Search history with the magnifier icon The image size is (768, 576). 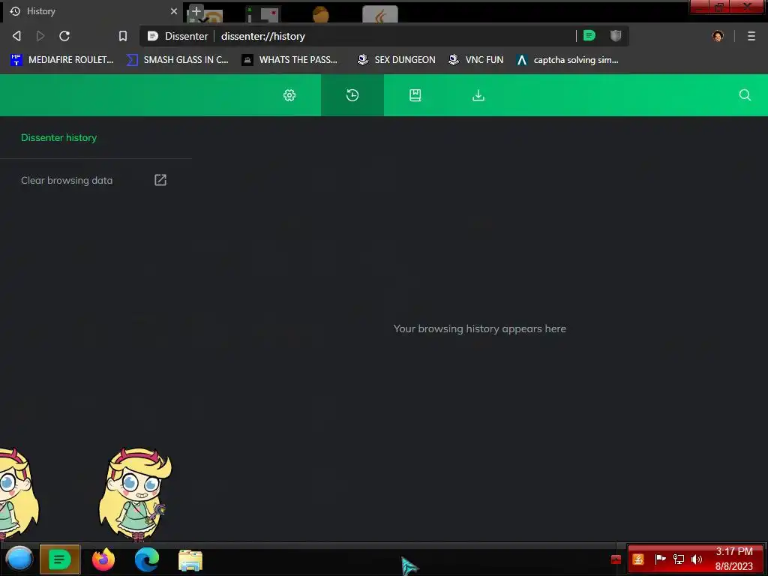pos(745,95)
